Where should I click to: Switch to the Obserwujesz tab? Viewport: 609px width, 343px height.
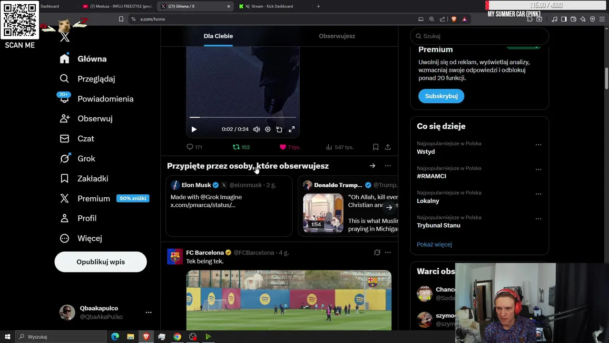[337, 36]
